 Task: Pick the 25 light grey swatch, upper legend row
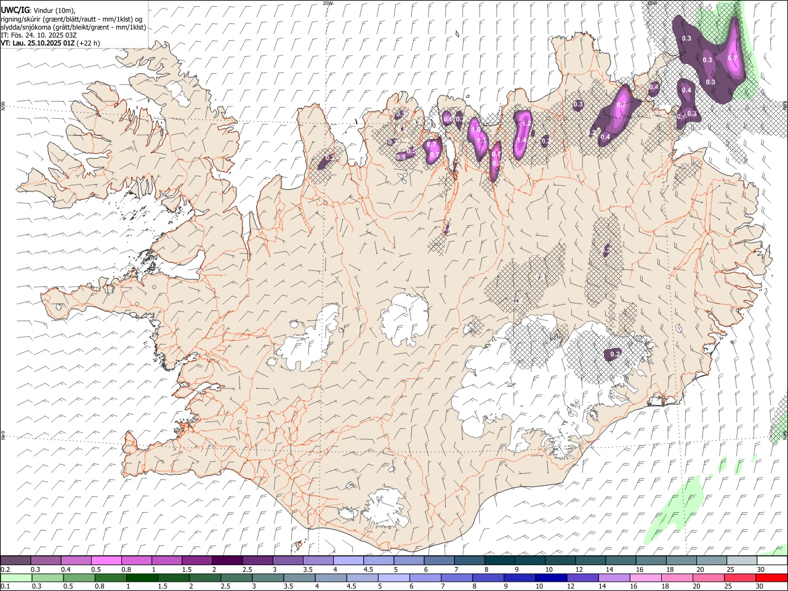pos(741,561)
